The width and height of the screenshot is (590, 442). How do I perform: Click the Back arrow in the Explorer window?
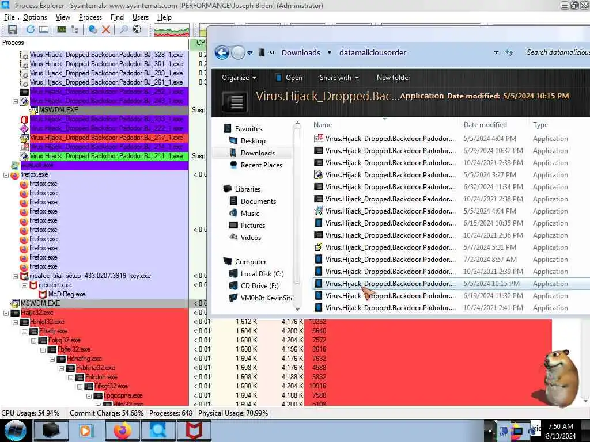[x=222, y=52]
